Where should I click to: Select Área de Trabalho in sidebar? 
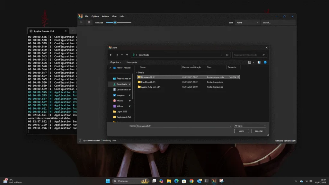coord(121,79)
